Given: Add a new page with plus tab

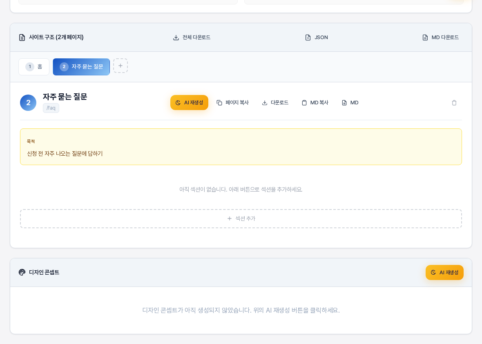Looking at the screenshot, I should pos(120,66).
